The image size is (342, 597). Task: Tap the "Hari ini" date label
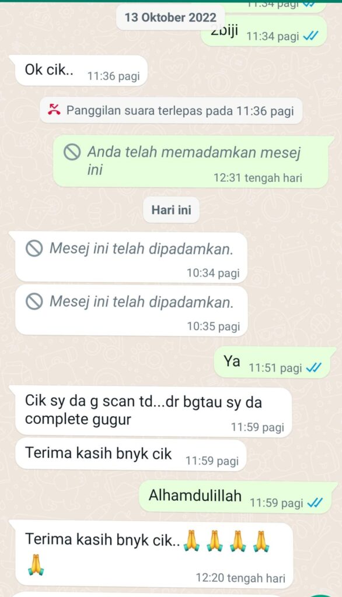[171, 210]
